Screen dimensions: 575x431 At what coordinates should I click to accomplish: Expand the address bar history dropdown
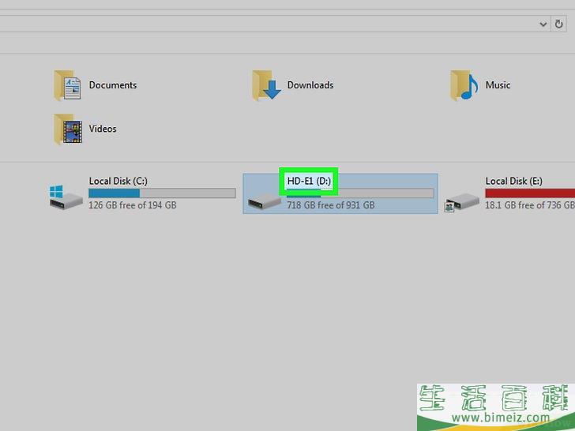coord(543,24)
